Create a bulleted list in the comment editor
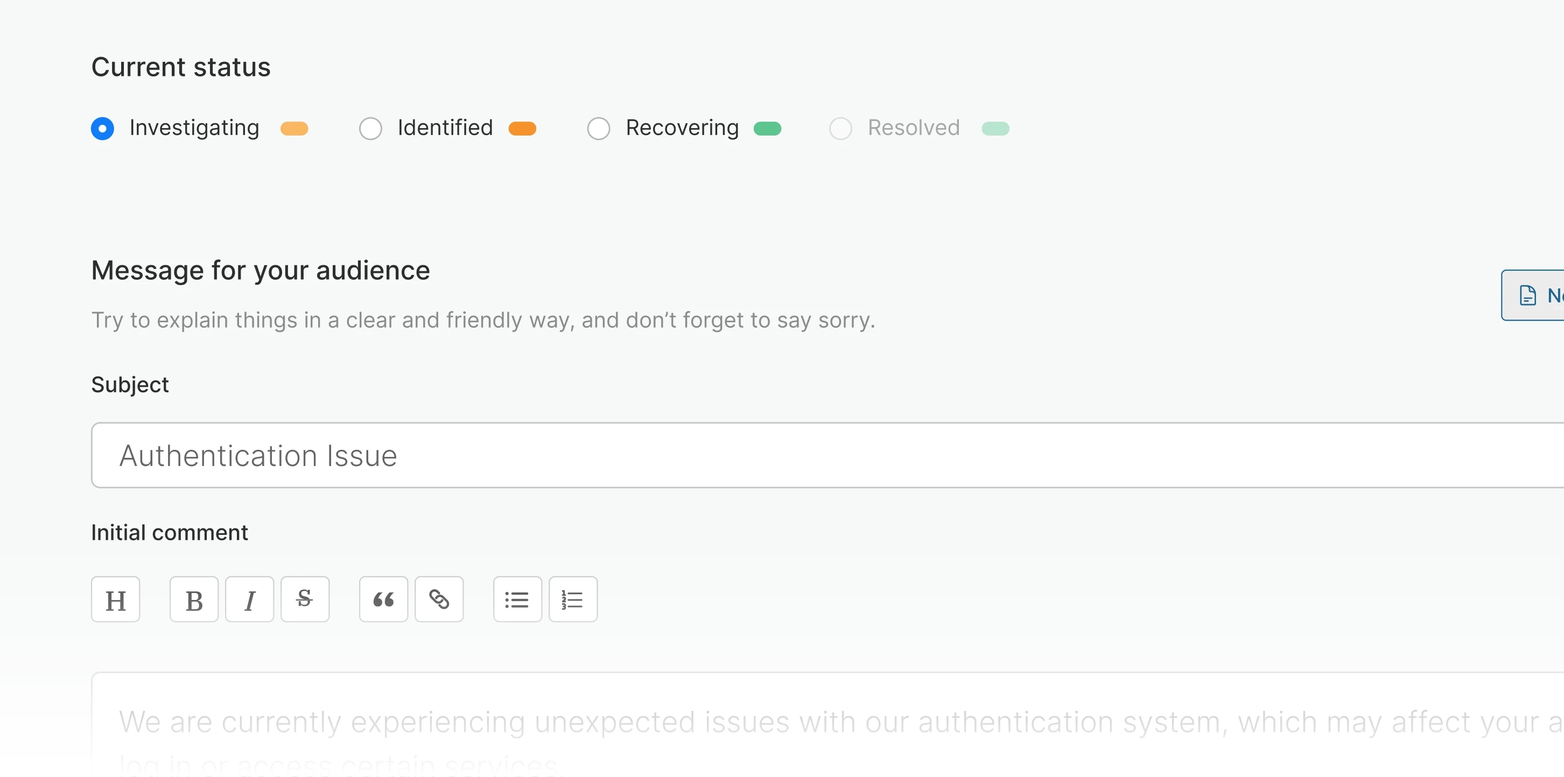The width and height of the screenshot is (1564, 777). [x=517, y=599]
